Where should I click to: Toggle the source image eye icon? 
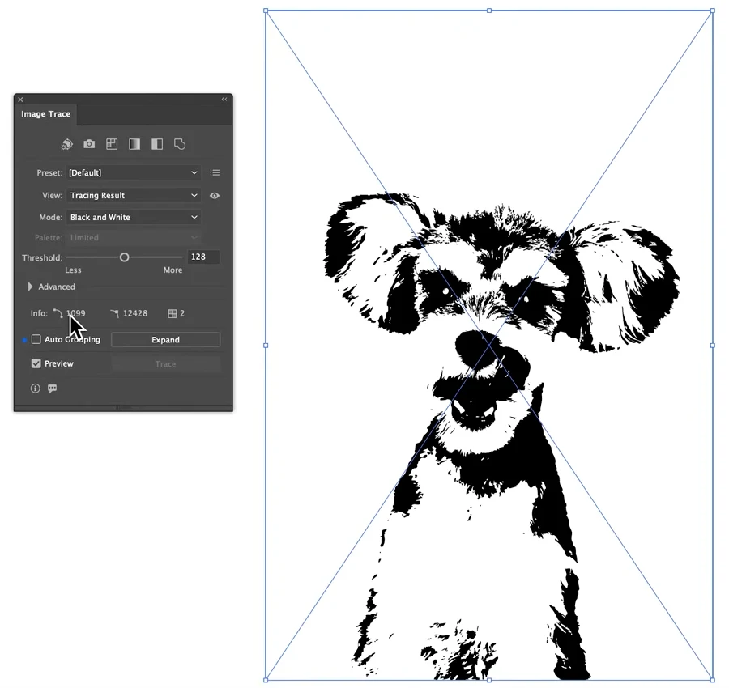click(215, 196)
